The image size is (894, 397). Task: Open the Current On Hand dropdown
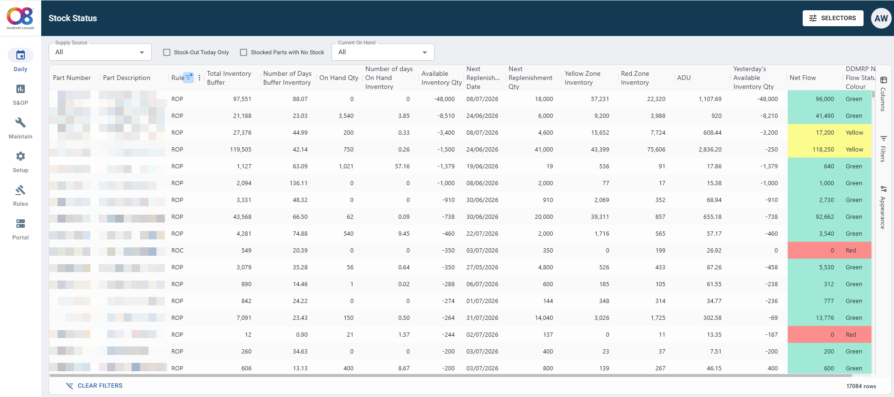click(383, 52)
